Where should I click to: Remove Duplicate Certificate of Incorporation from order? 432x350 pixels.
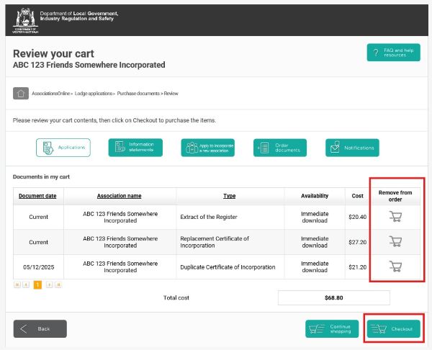coord(395,266)
